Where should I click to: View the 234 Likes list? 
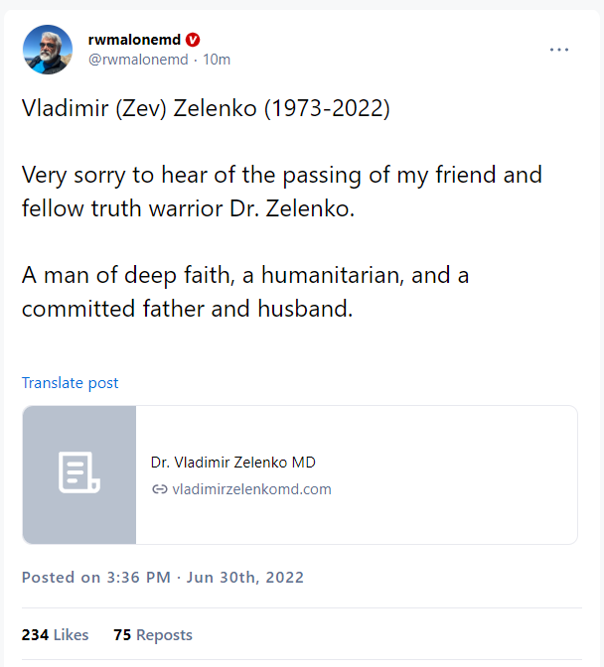click(x=55, y=634)
